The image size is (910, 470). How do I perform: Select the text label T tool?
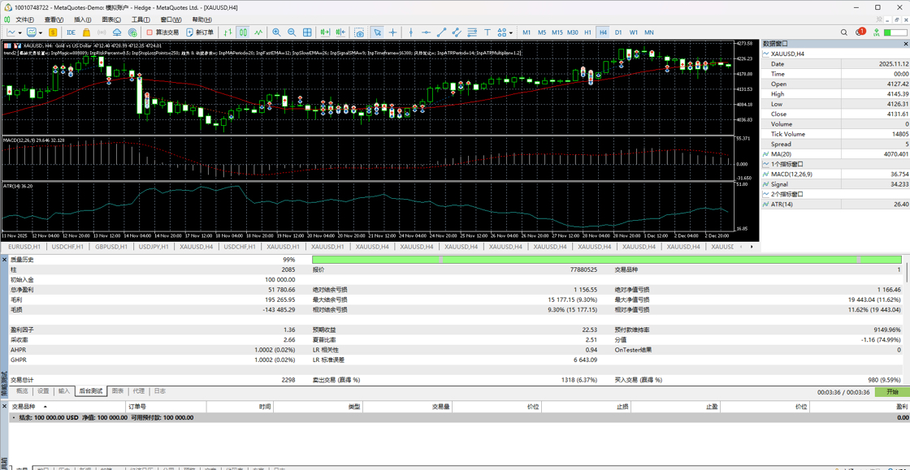487,32
